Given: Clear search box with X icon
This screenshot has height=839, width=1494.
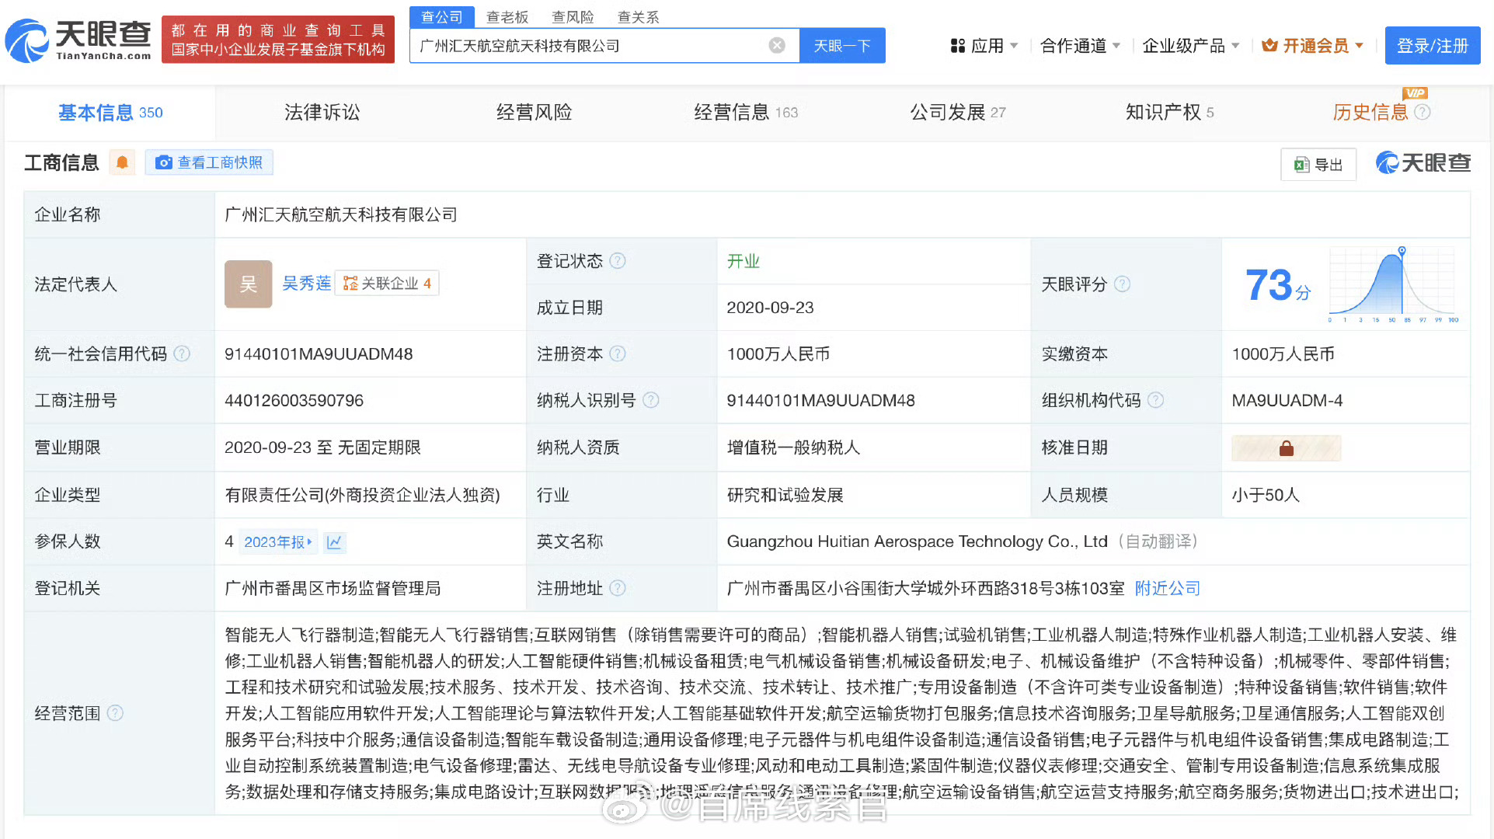Looking at the screenshot, I should tap(777, 46).
